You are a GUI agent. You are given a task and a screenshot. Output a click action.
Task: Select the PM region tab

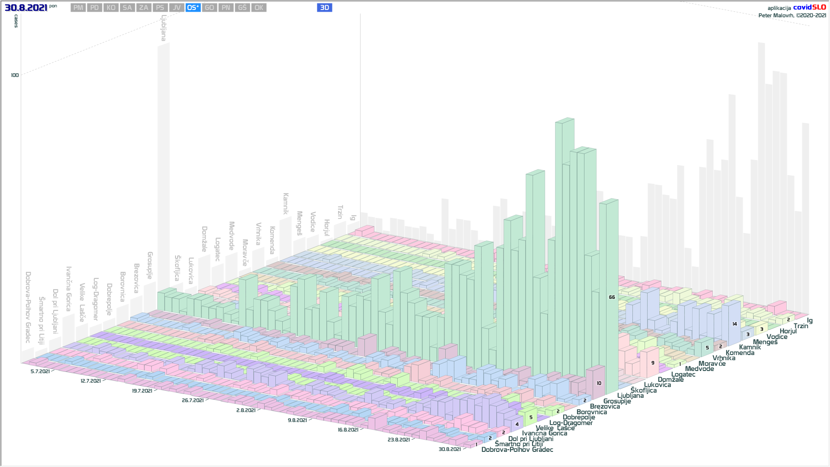[78, 8]
